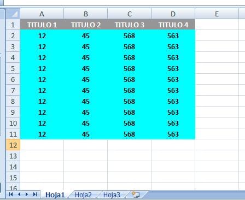Go to last sheet navigation arrow
245x200 pixels.
click(x=35, y=195)
